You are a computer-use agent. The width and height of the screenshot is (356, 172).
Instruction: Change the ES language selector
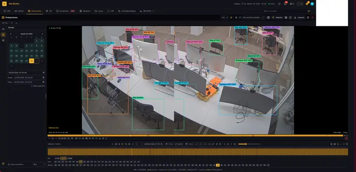click(292, 4)
